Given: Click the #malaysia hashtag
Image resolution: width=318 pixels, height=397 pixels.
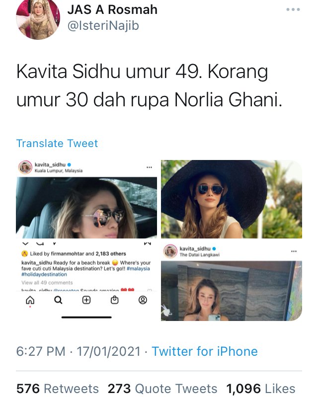Looking at the screenshot, I should [x=138, y=269].
